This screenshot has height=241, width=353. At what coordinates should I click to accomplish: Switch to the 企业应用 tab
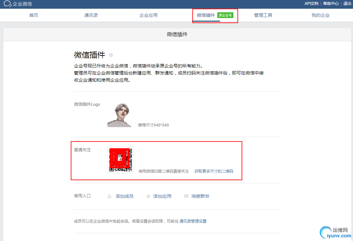coord(148,15)
